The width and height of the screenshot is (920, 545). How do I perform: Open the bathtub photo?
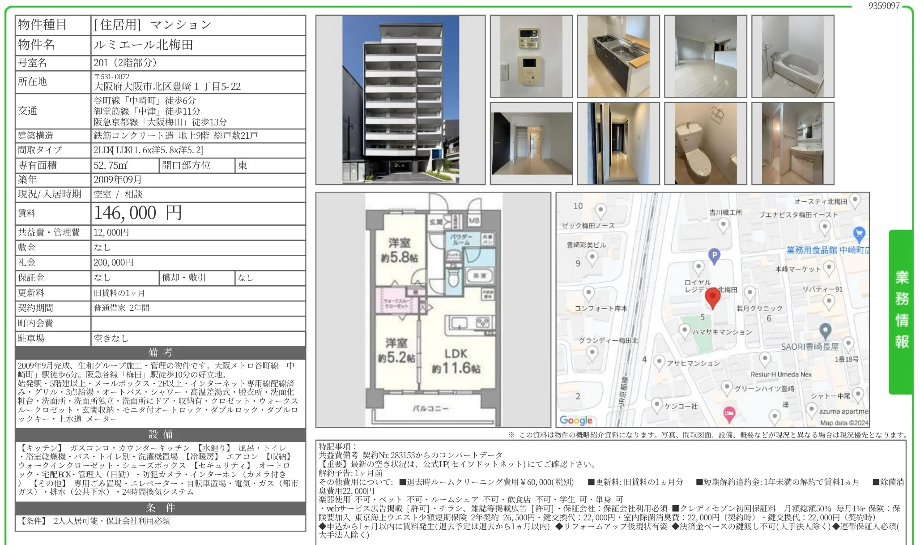[792, 56]
